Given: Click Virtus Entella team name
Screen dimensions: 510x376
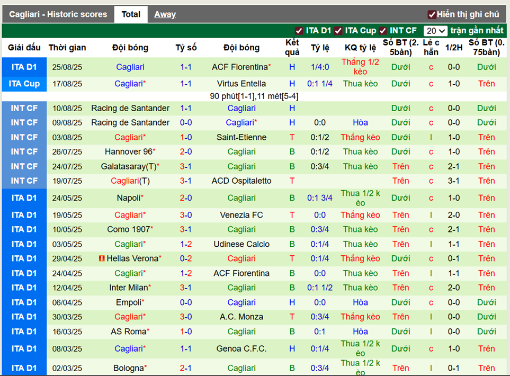Looking at the screenshot, I should click(x=241, y=84).
